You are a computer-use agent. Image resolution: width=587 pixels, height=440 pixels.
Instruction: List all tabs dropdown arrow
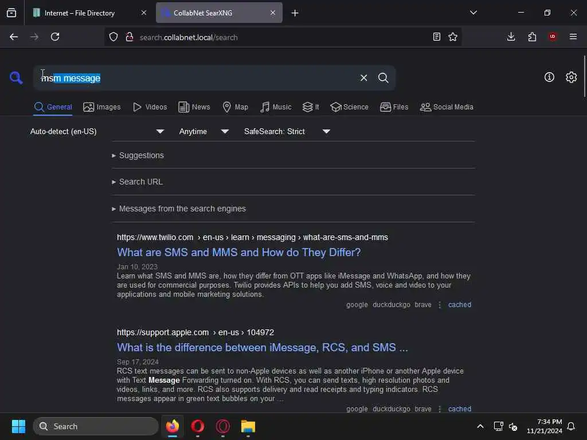tap(473, 13)
